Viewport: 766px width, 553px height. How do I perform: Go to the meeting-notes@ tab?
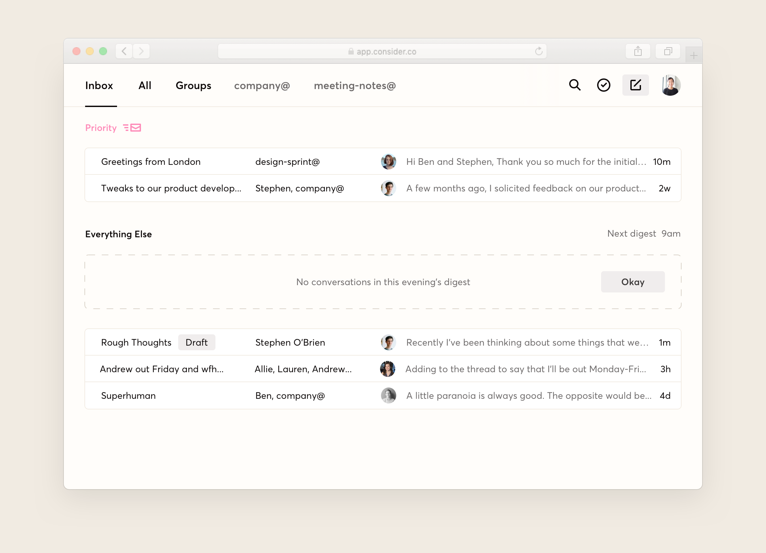tap(355, 86)
